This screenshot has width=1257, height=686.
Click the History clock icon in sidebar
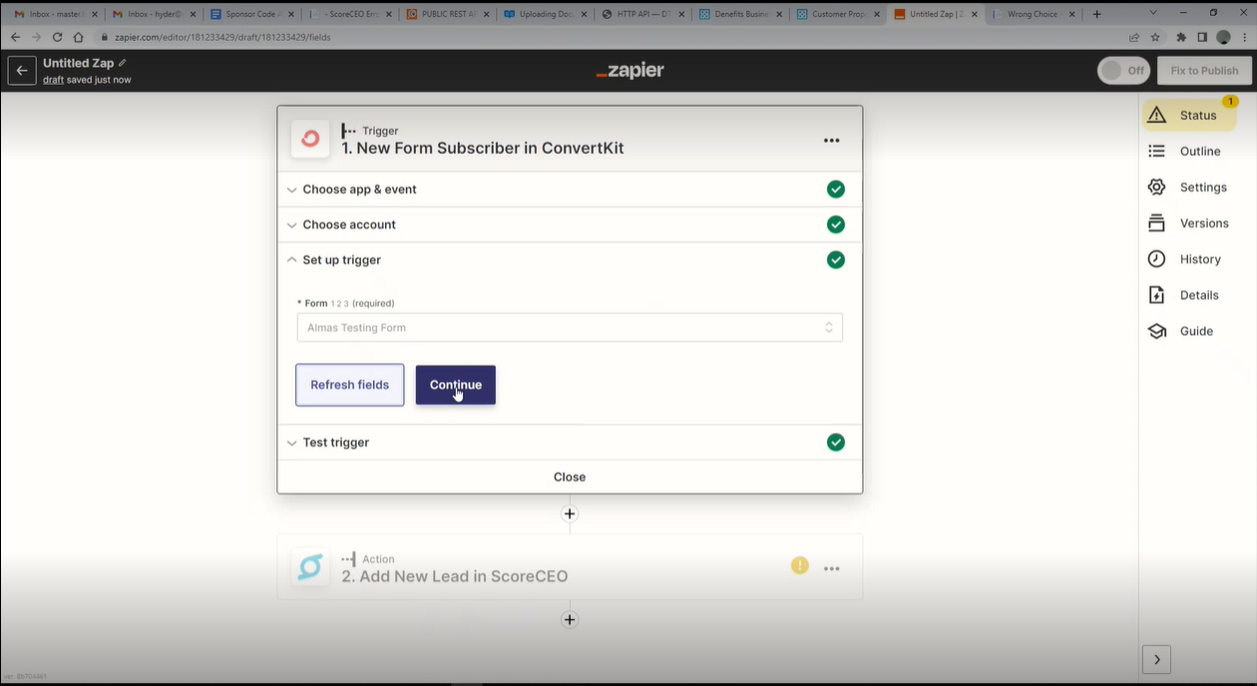pos(1157,258)
